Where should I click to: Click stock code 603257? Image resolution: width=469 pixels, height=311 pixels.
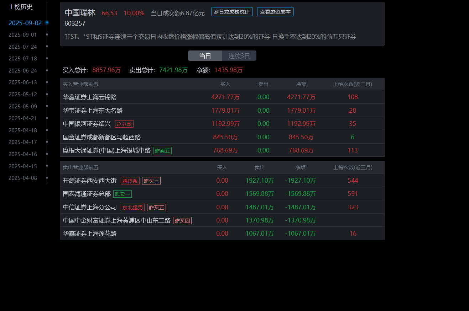pyautogui.click(x=75, y=23)
